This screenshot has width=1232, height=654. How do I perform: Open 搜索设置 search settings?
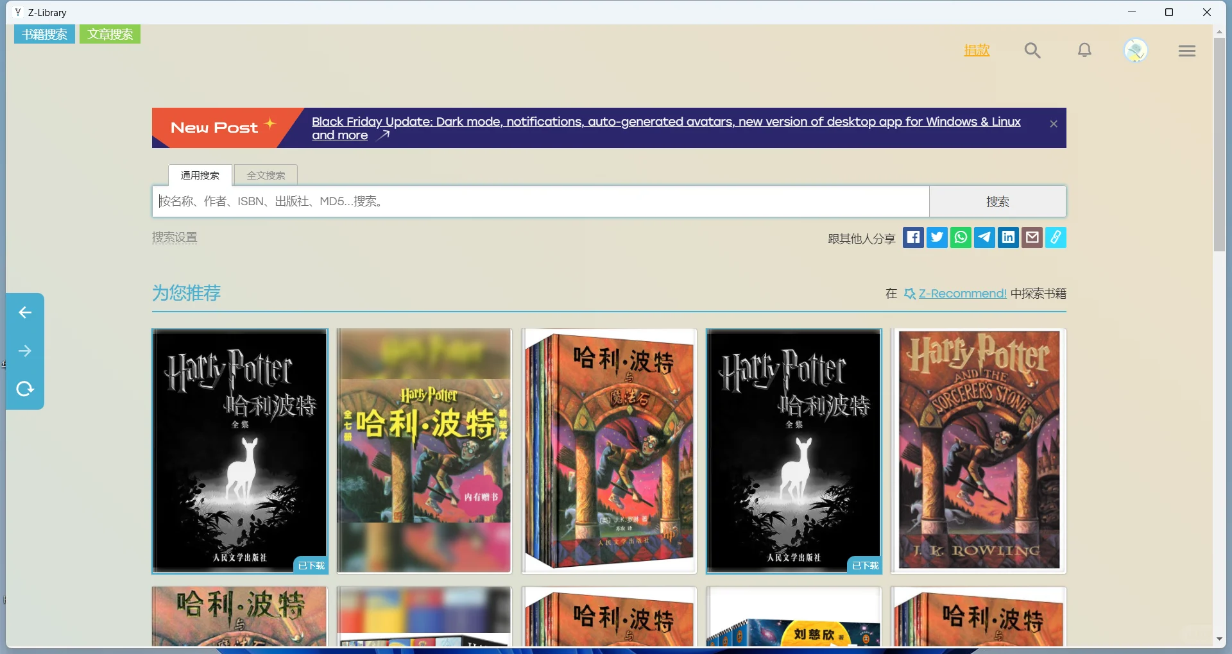pos(175,237)
